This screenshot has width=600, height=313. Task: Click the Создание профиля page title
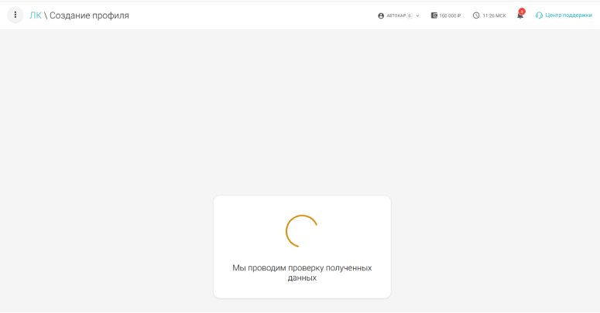pyautogui.click(x=89, y=15)
